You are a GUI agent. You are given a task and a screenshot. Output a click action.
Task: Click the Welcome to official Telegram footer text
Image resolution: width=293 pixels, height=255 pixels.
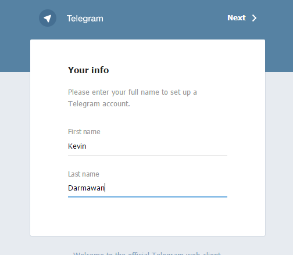coord(147,253)
